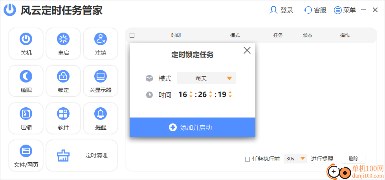The height and width of the screenshot is (180, 385).
Task: Click the seconds field showing 19
Action: [x=222, y=95]
